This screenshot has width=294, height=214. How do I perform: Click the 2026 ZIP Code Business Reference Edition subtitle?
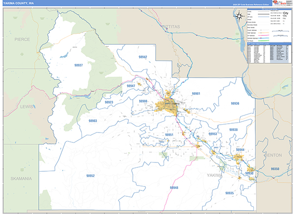251,4
